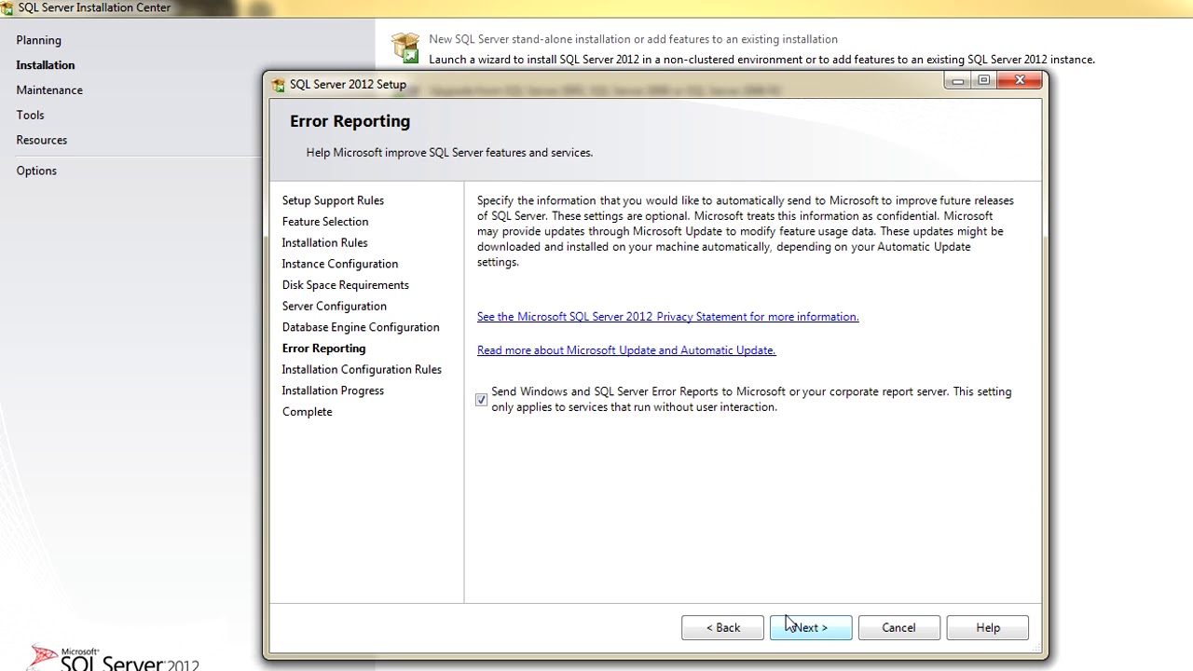Close the SQL Server 2012 Setup window
1193x671 pixels.
click(1020, 81)
